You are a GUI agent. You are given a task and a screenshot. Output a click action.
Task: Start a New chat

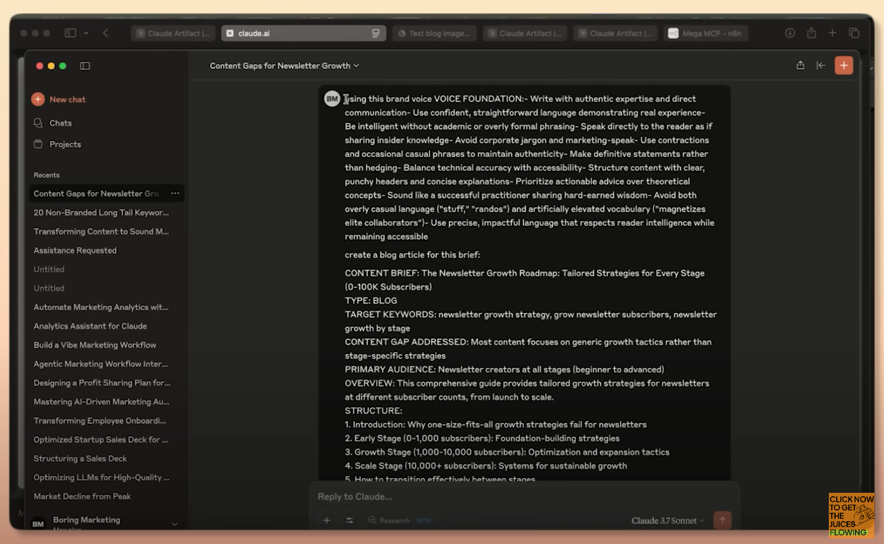[59, 100]
